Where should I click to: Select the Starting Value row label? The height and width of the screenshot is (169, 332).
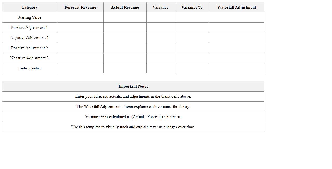(x=30, y=17)
